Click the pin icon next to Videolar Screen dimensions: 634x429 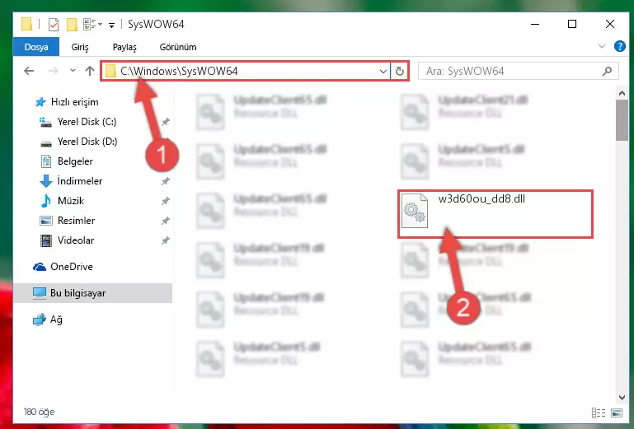166,240
